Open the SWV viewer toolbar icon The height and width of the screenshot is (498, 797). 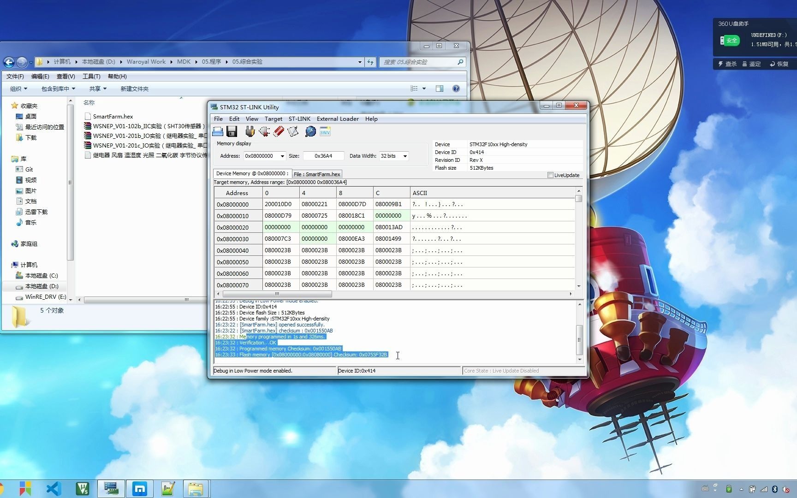(325, 132)
